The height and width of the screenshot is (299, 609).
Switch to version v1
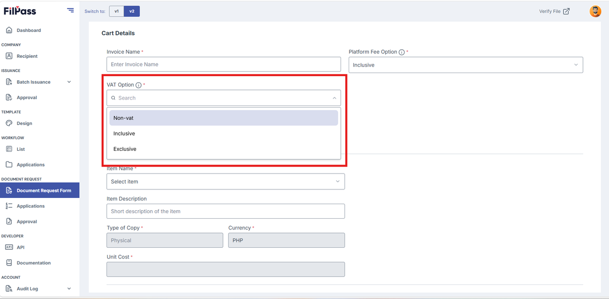(116, 11)
